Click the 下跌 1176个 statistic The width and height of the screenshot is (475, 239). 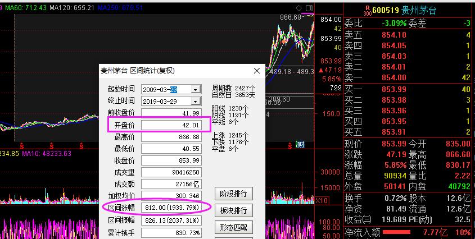click(x=230, y=141)
